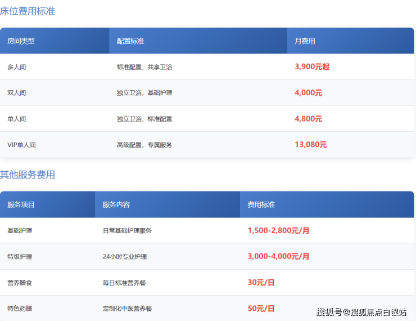
Task: Click the 30元/日 meal fee
Action: point(261,283)
